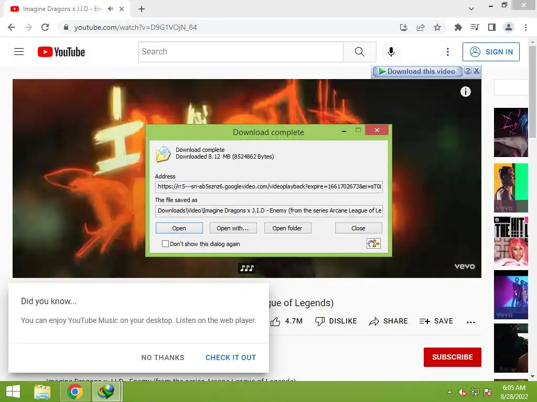Open Internet Download Manager taskbar icon
Viewport: 537px width, 402px height.
[106, 392]
